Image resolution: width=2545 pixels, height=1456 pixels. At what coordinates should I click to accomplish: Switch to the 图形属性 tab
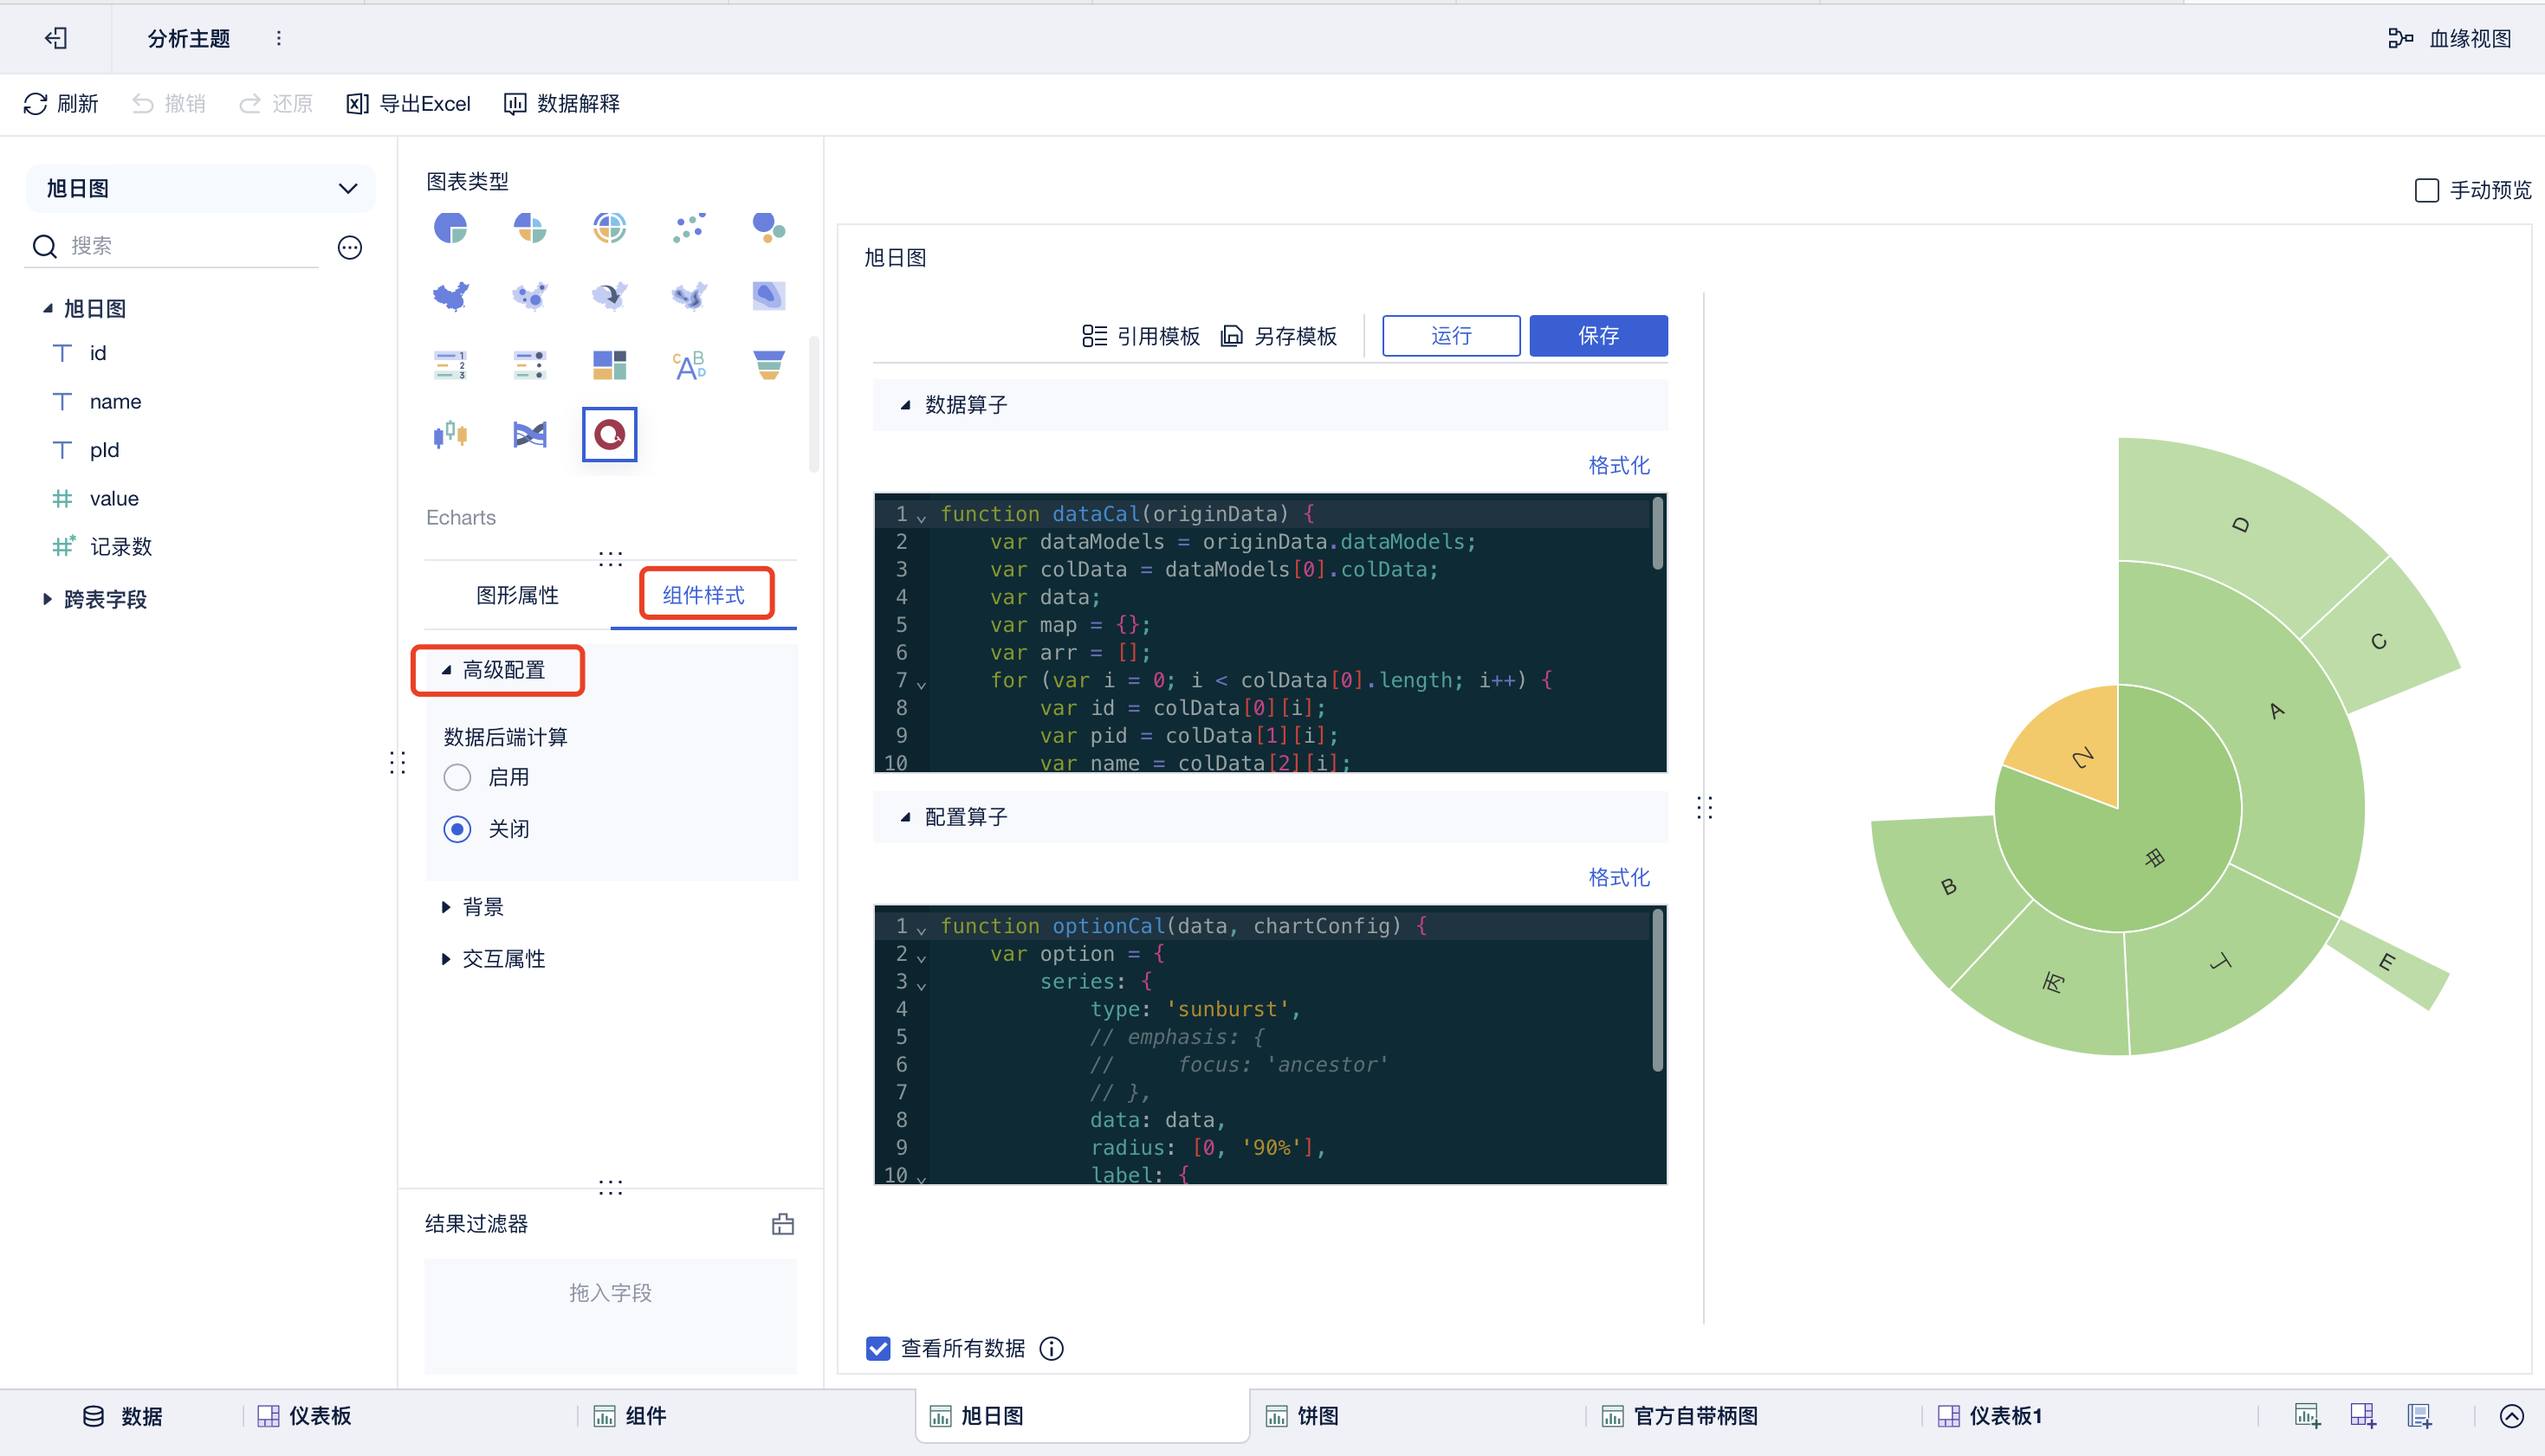(516, 595)
